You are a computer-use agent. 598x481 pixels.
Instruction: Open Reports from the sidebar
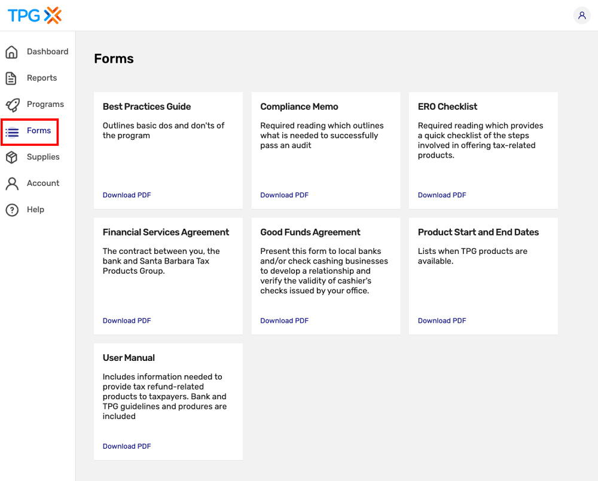[42, 78]
